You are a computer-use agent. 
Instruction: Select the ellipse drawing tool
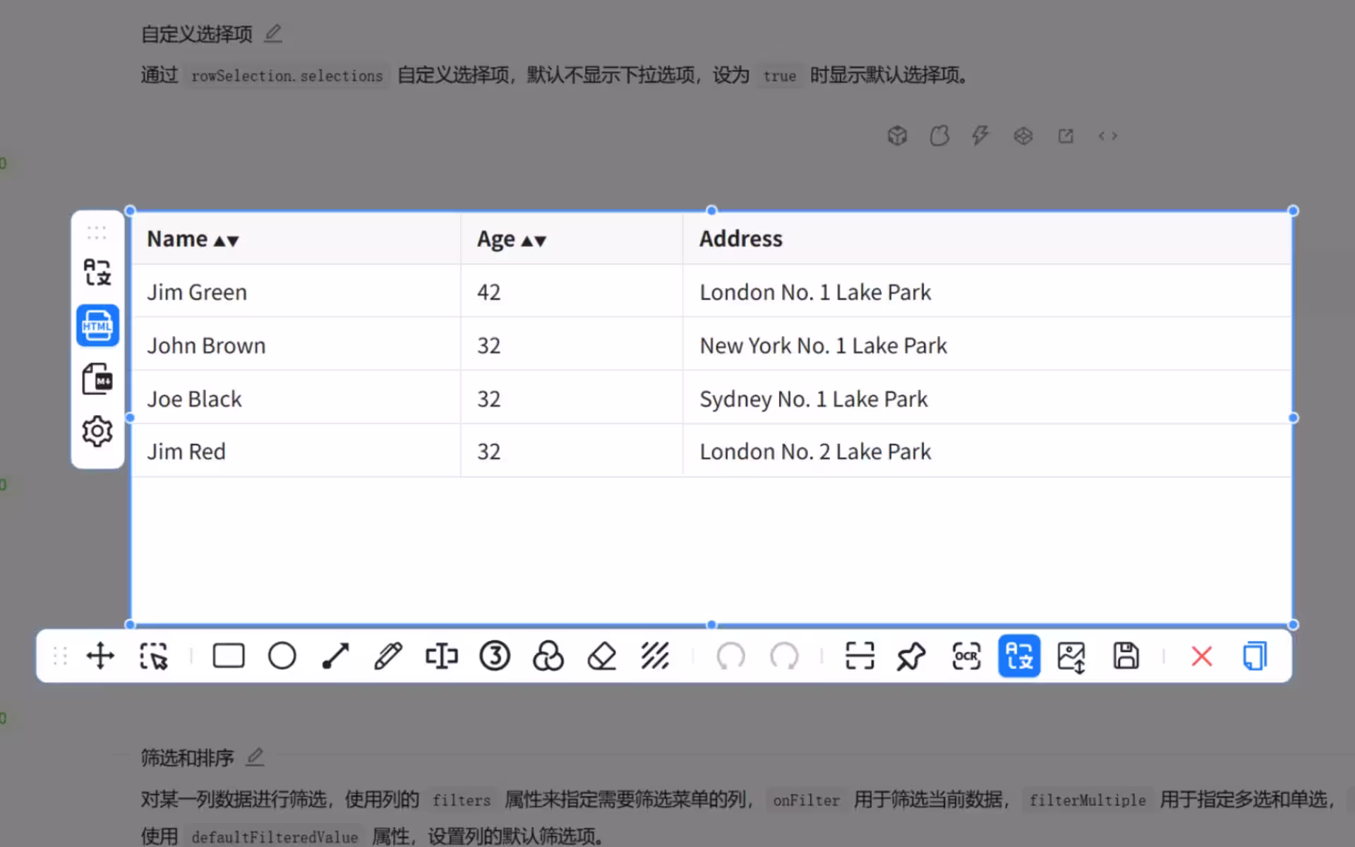(282, 656)
